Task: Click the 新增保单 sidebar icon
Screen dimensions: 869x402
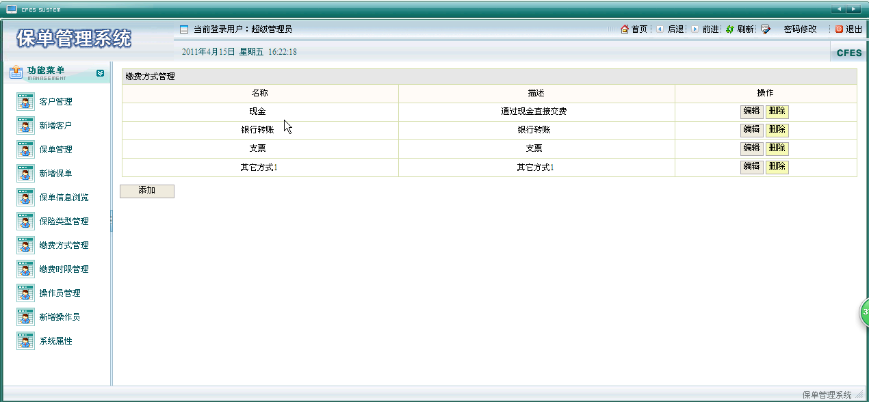Action: 25,174
